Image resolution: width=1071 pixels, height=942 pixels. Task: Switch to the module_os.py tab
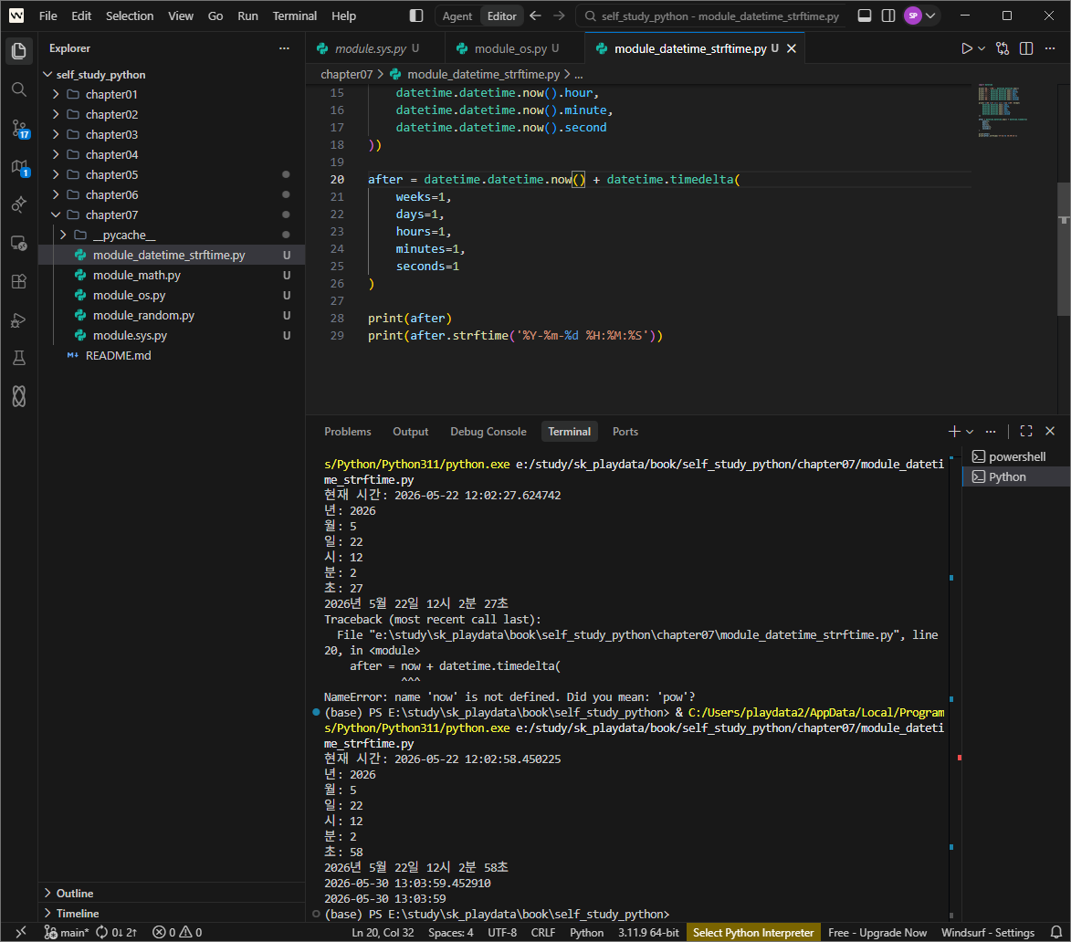coord(509,48)
